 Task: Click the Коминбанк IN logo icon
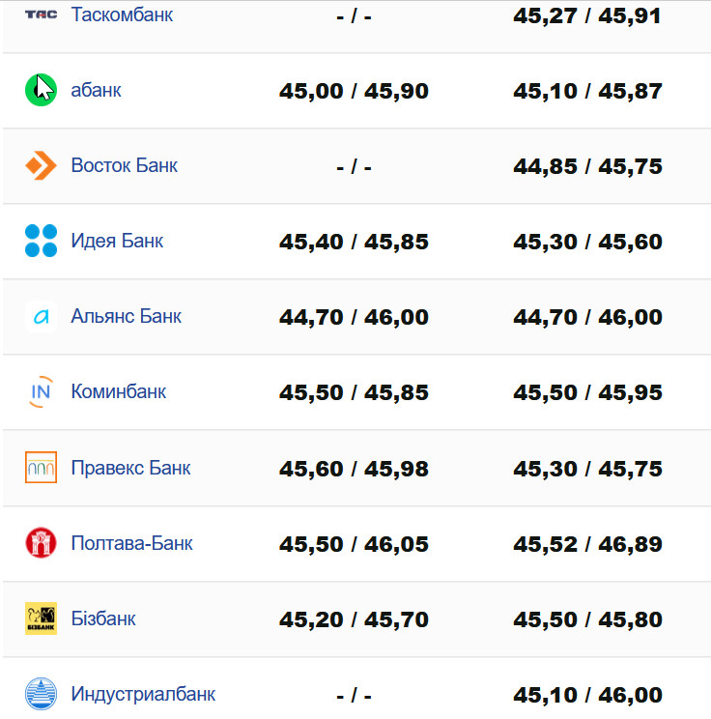click(x=41, y=391)
